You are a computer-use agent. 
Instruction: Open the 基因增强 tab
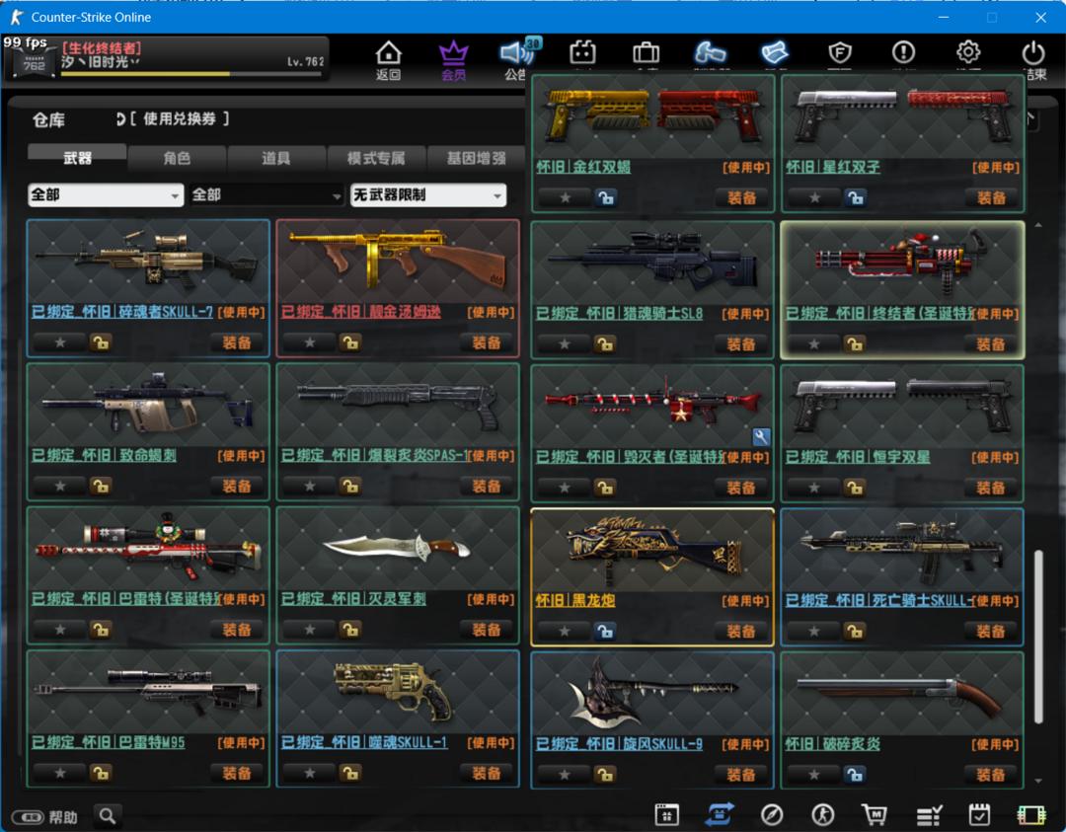[x=476, y=158]
